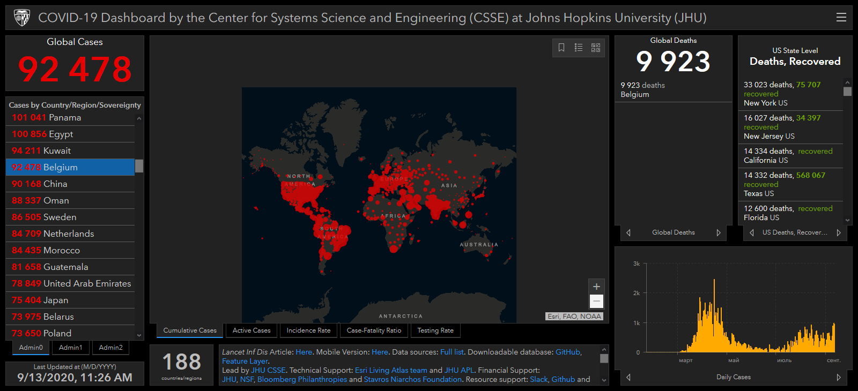The width and height of the screenshot is (858, 391).
Task: Zoom in on the map
Action: (596, 287)
